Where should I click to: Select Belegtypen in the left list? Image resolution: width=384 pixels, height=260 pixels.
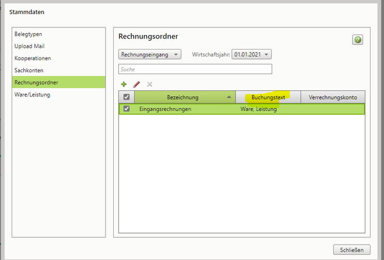pyautogui.click(x=29, y=34)
